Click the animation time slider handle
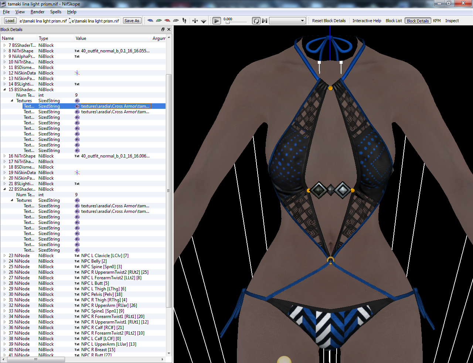Image resolution: width=473 pixels, height=363 pixels. point(228,23)
